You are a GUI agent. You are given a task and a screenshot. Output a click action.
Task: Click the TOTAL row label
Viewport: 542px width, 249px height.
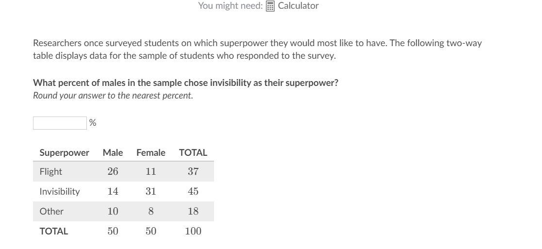click(53, 231)
